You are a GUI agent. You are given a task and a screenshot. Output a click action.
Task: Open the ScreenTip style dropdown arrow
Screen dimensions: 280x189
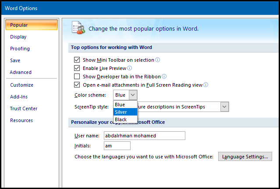point(224,107)
